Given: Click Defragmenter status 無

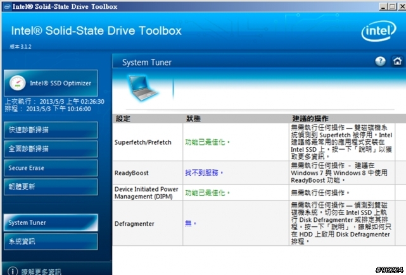Looking at the screenshot, I should coord(191,223).
